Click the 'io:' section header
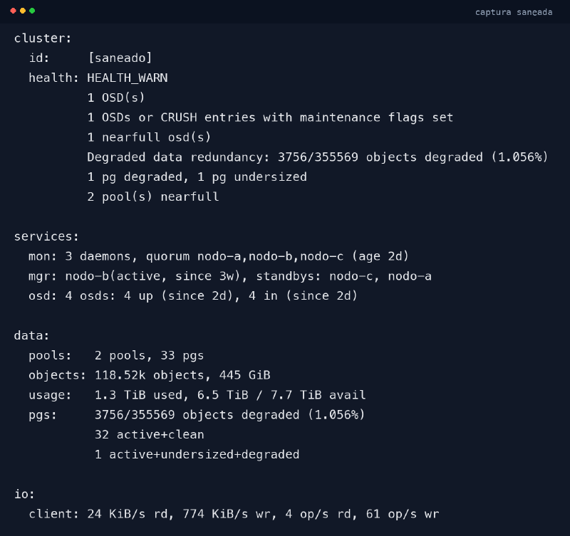The width and height of the screenshot is (570, 536). click(24, 493)
